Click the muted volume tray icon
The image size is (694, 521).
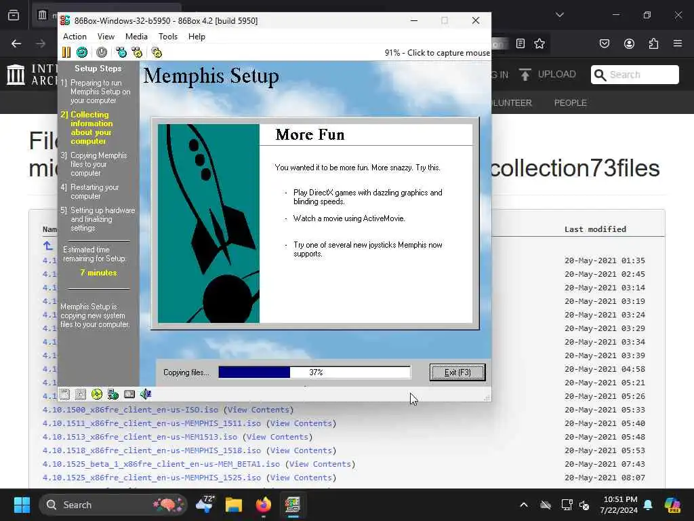pos(584,505)
